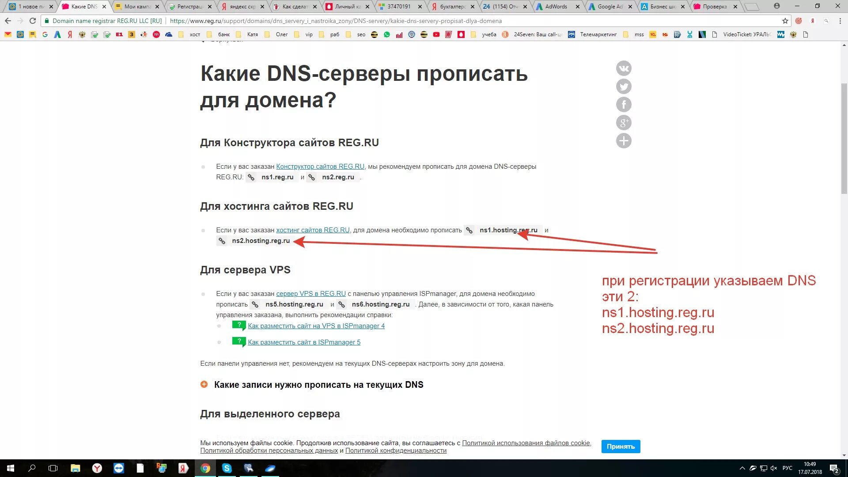Click page vertical scrollbar thumb
848x477 pixels.
click(x=844, y=138)
